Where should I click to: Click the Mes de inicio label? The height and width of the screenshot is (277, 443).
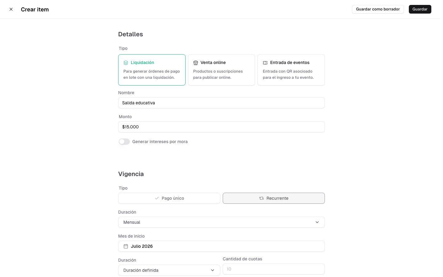point(131,236)
